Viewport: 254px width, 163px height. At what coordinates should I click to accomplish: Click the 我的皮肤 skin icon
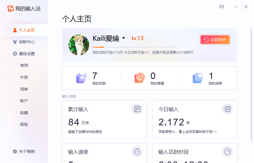(x=82, y=78)
